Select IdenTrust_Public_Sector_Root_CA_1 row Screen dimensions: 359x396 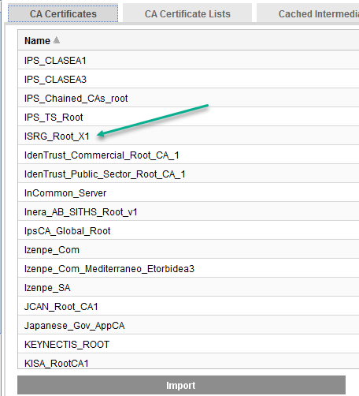point(188,174)
